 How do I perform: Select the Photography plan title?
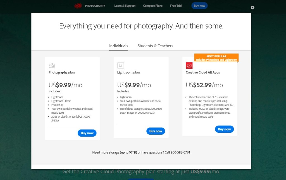pos(61,73)
